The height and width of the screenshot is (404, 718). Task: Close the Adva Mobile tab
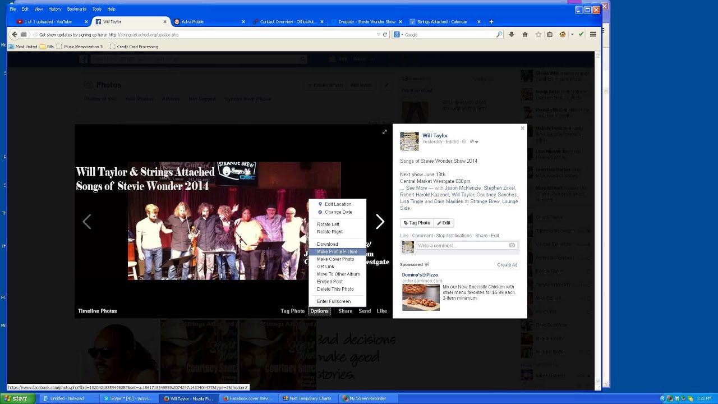243,21
